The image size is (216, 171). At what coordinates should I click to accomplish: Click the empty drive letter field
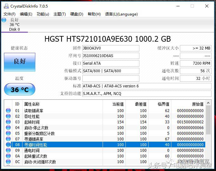point(111,78)
